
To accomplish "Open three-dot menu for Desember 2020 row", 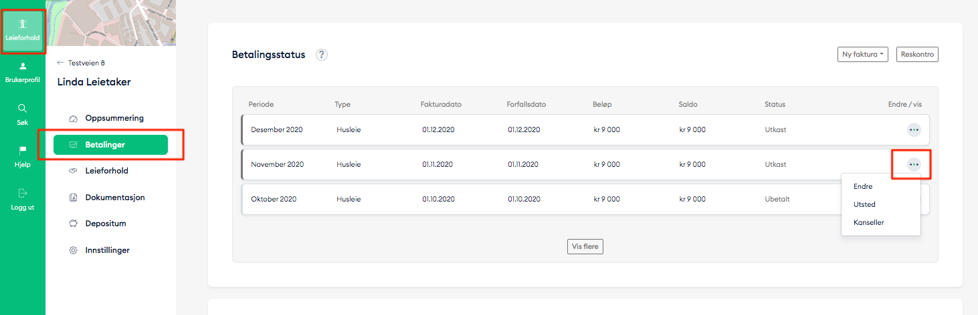I will point(914,129).
